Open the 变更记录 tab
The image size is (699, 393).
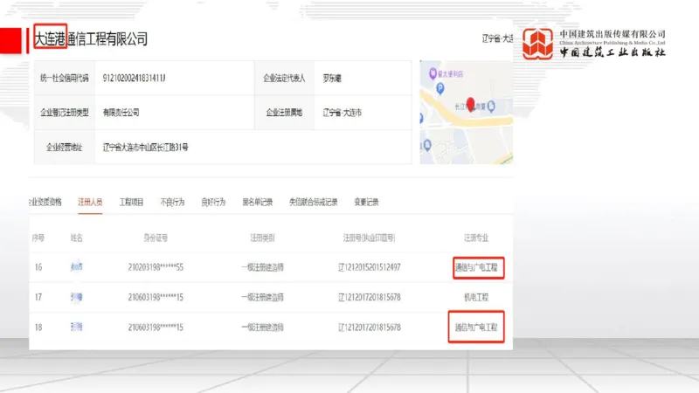pyautogui.click(x=366, y=203)
